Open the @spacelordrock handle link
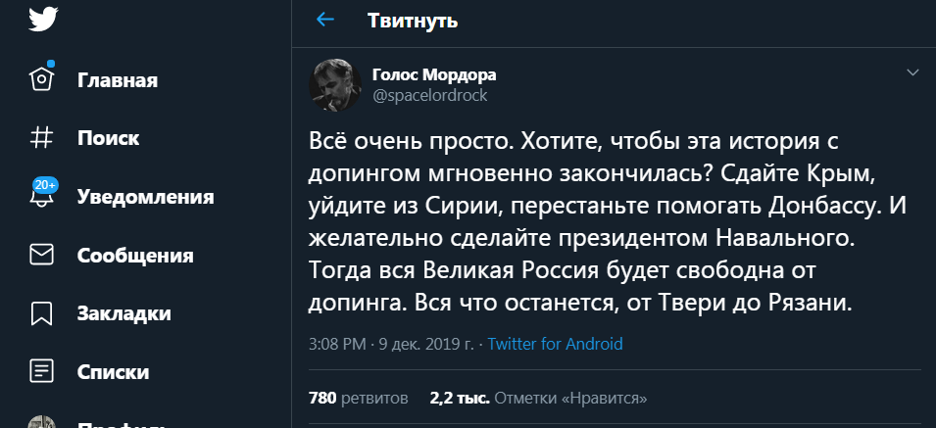This screenshot has height=428, width=936. [x=429, y=95]
